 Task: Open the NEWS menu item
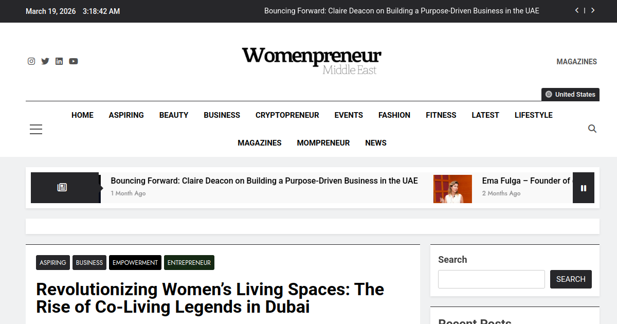point(376,143)
